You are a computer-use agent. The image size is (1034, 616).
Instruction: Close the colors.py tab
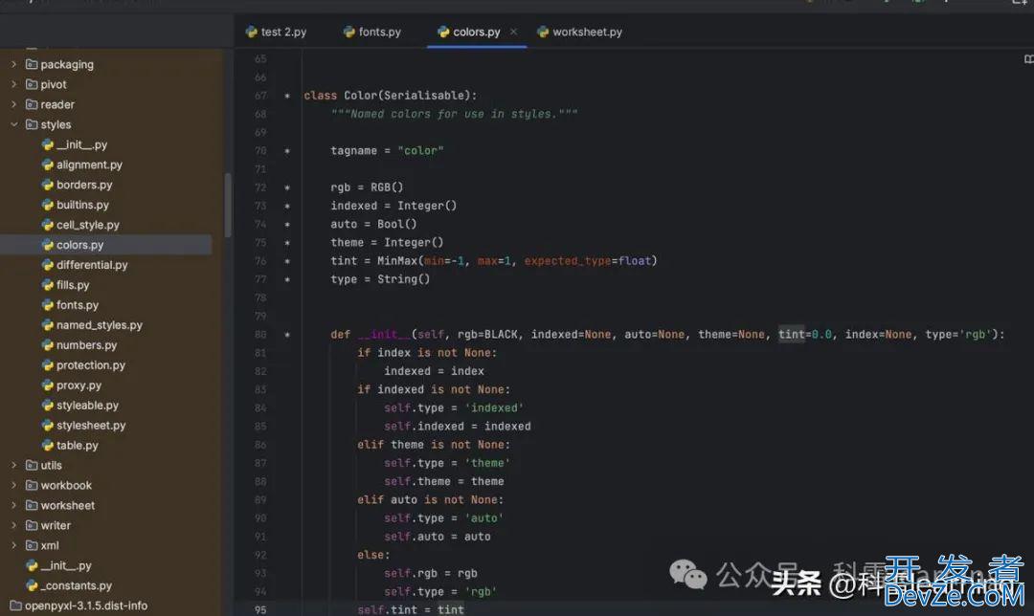[514, 32]
